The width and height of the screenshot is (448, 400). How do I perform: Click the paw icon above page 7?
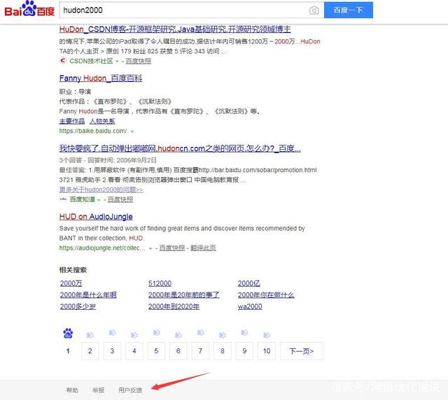pos(201,333)
